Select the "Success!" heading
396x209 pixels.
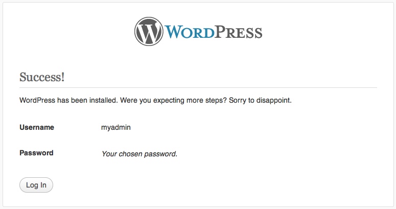point(42,77)
